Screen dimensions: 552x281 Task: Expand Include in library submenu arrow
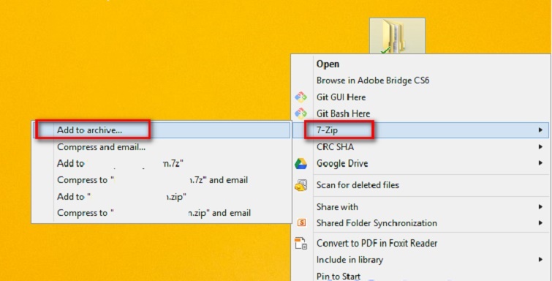tap(540, 260)
